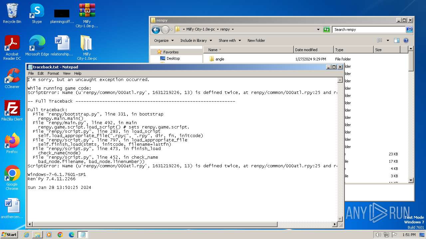
Task: Maximize the traceback.txt Notepad window
Action: pos(334,67)
